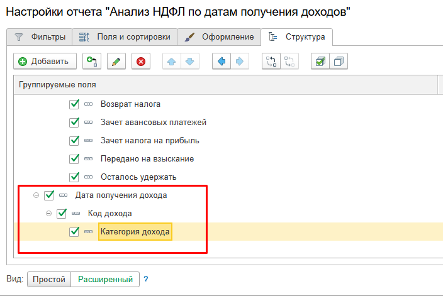
Task: Uncheck the Передано на взыскание checkbox
Action: [74, 159]
